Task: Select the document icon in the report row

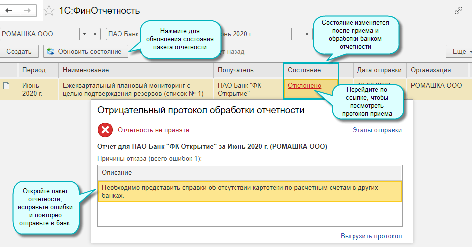Action: click(x=6, y=86)
